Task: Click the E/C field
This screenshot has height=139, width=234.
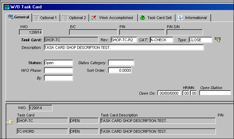Action: pos(93,32)
